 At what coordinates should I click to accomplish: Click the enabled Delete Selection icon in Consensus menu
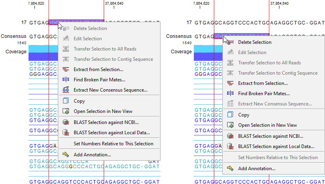[231, 42]
